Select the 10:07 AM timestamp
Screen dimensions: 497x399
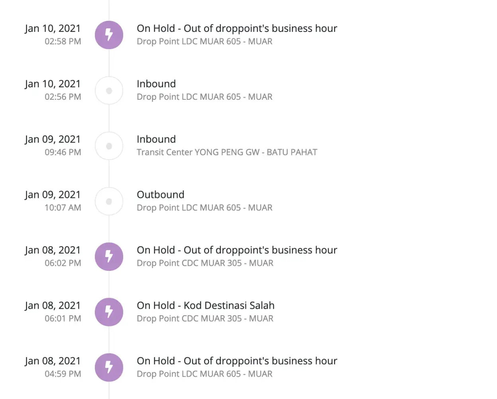pyautogui.click(x=63, y=208)
